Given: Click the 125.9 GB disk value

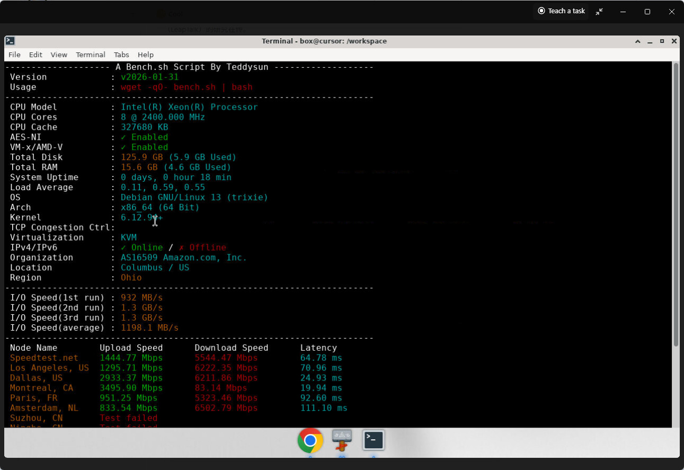Looking at the screenshot, I should pyautogui.click(x=141, y=157).
